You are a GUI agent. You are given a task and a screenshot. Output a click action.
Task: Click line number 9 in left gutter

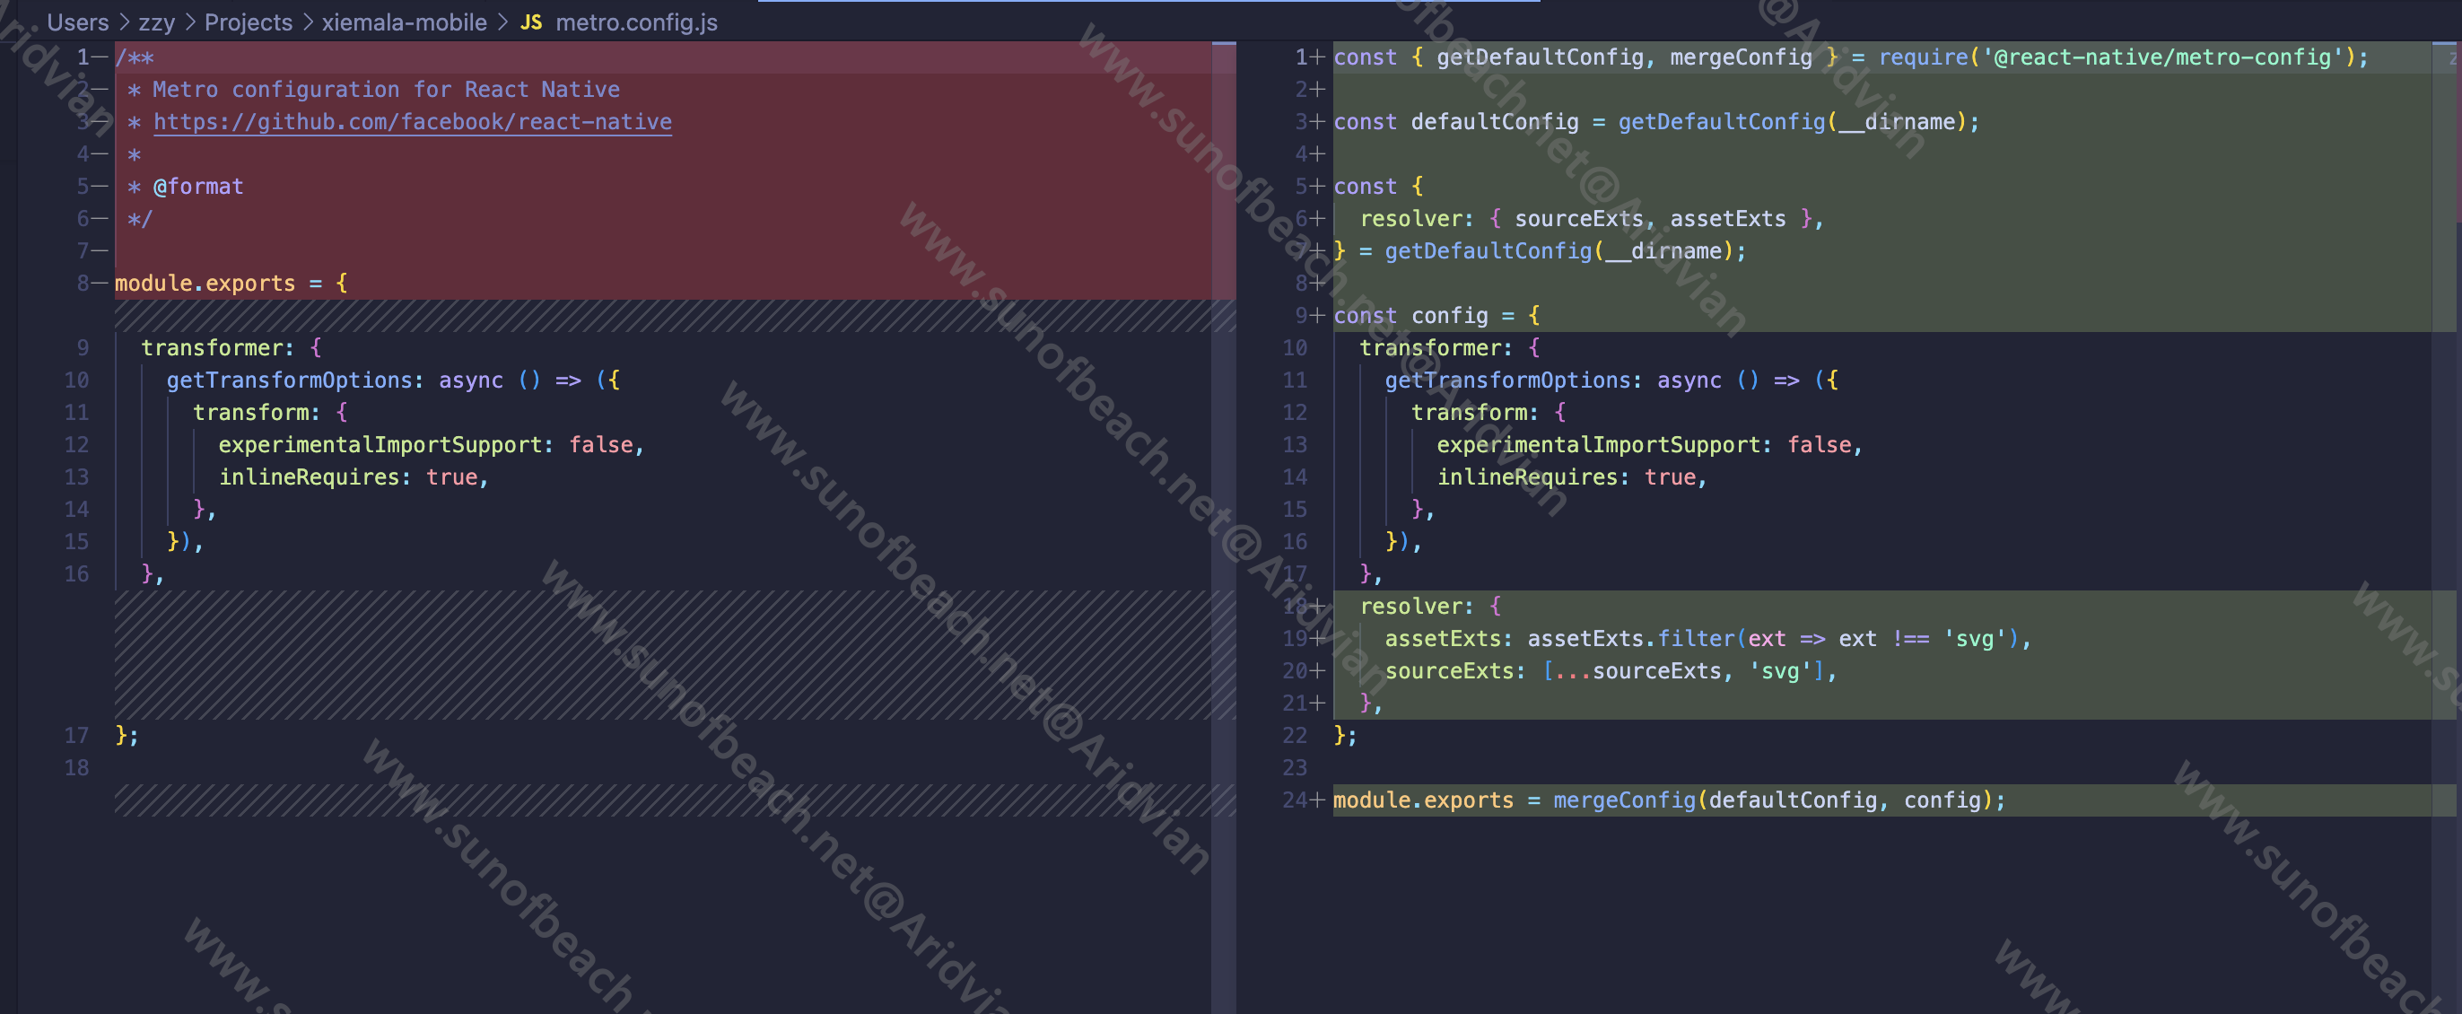click(x=83, y=348)
